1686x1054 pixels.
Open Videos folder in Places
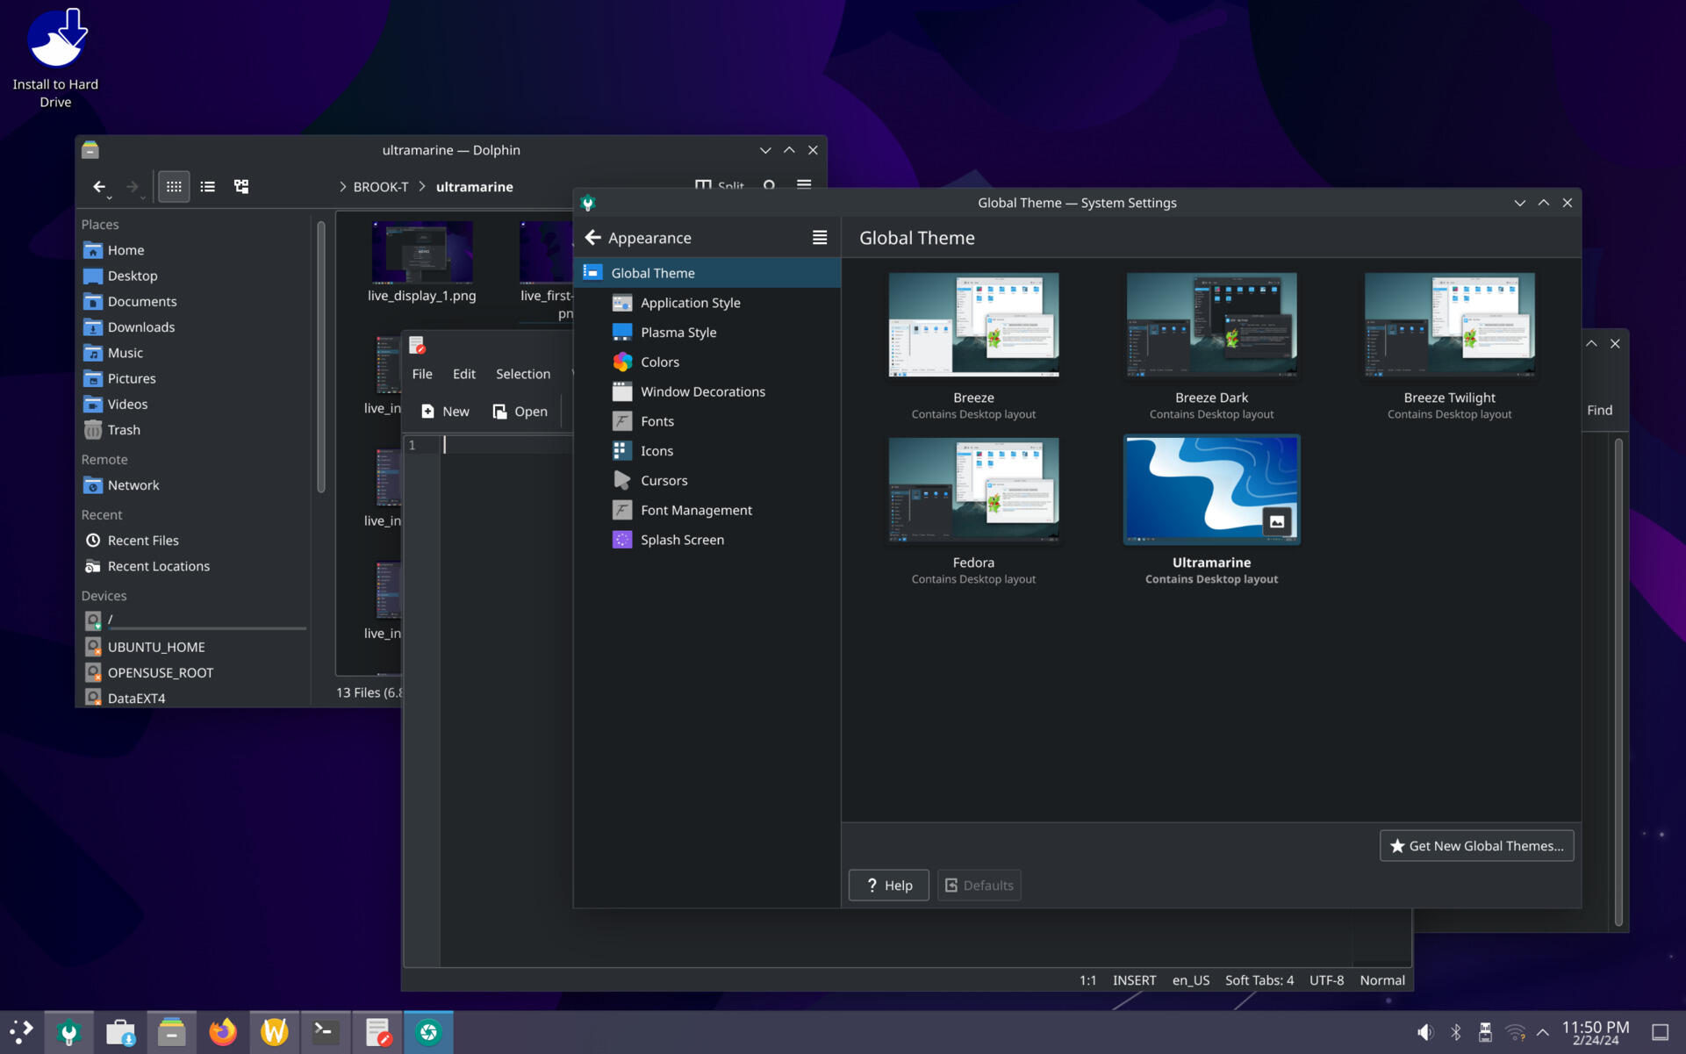193,404
